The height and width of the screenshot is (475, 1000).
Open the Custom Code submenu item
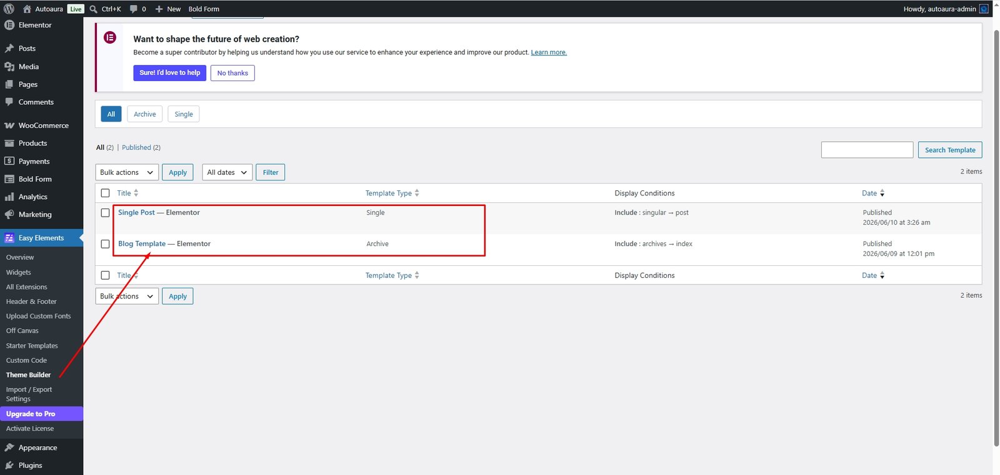click(26, 360)
